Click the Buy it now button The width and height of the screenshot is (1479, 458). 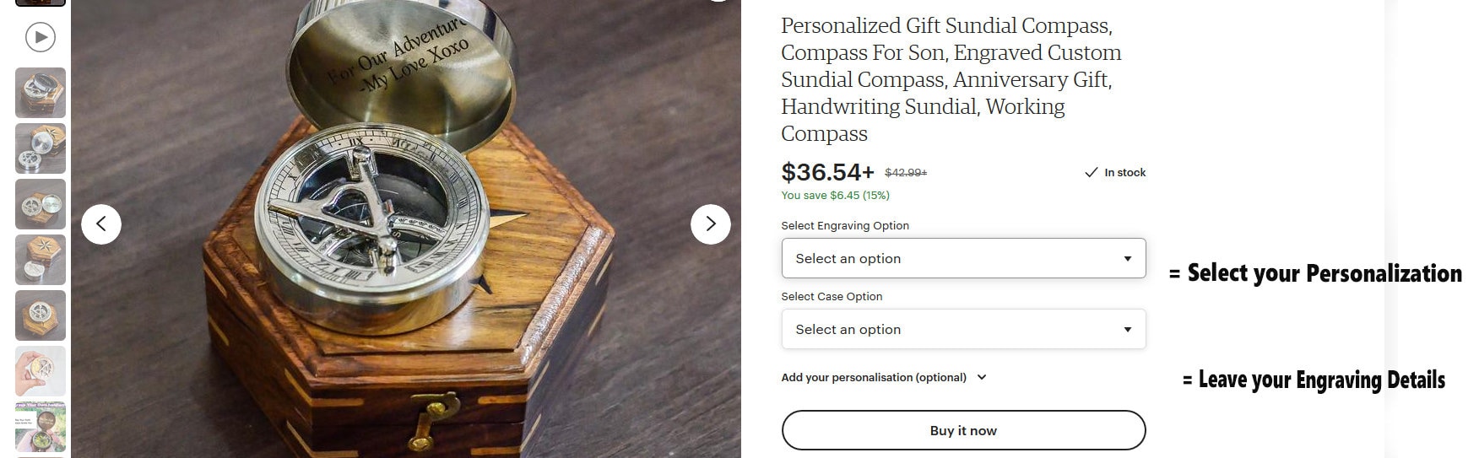click(x=963, y=430)
